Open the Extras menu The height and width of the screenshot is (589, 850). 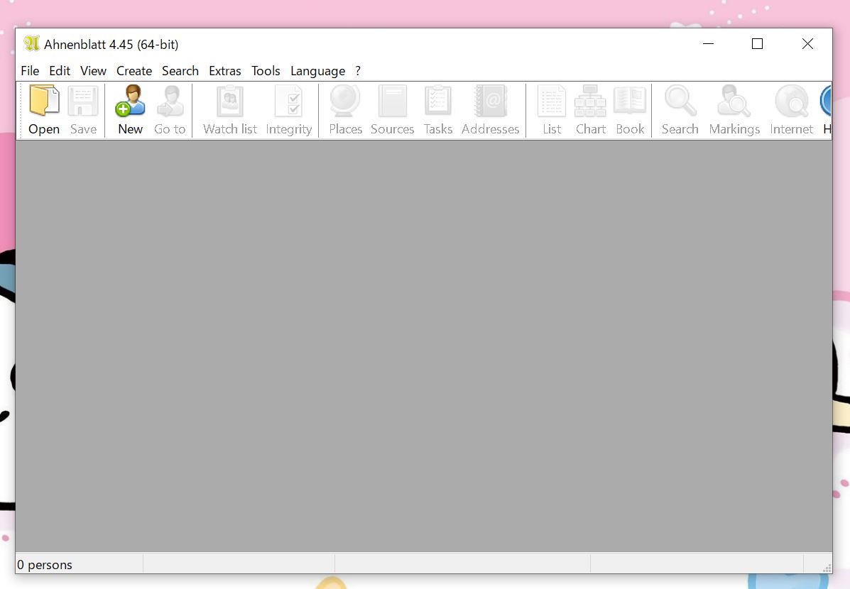pyautogui.click(x=225, y=71)
